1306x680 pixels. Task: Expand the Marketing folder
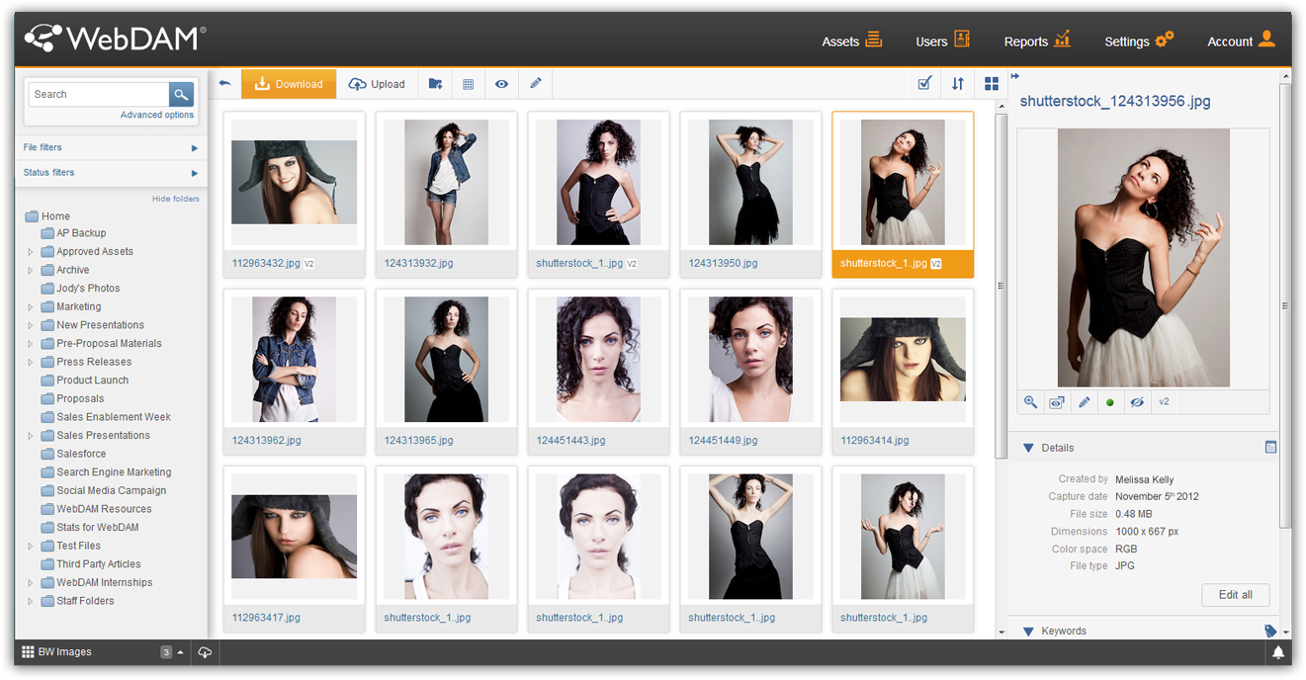point(31,307)
